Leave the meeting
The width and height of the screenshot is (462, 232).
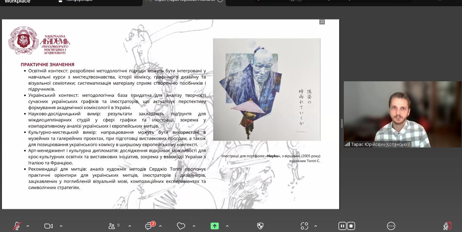click(447, 226)
